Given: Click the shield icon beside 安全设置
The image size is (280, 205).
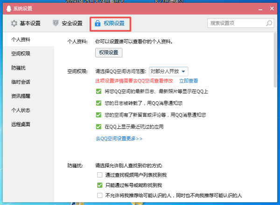Looking at the screenshot, I should pos(56,23).
